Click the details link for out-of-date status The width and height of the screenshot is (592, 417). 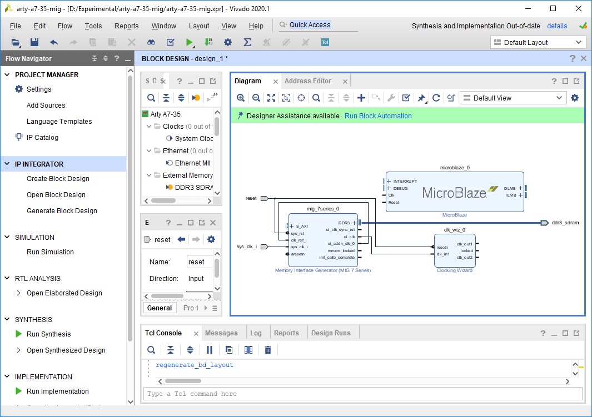tap(557, 26)
